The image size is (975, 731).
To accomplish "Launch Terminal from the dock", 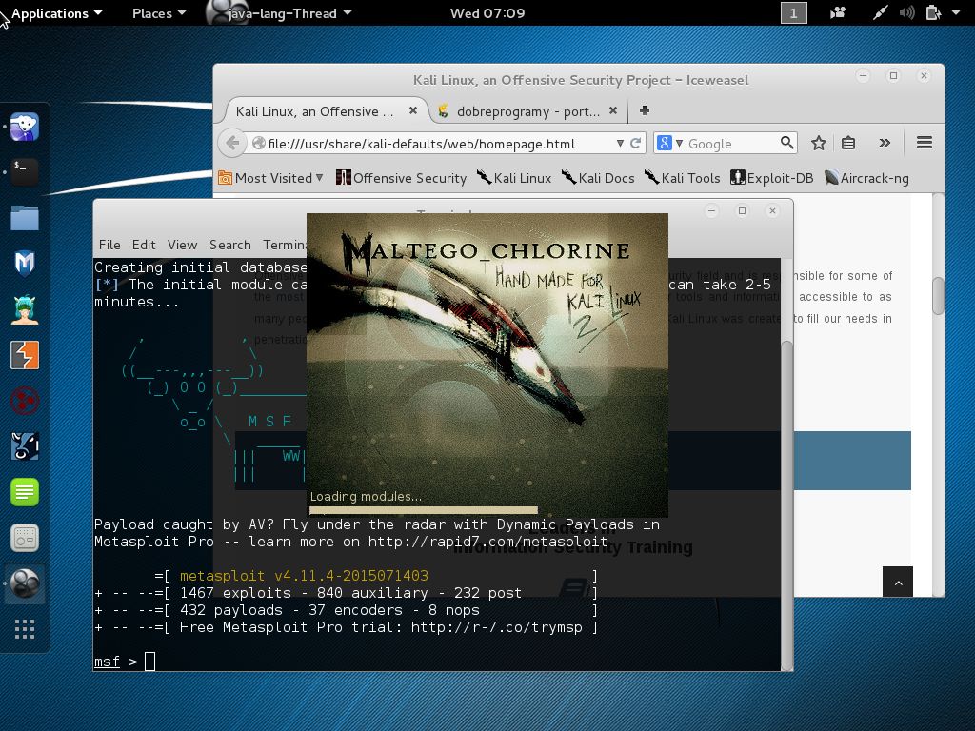I will [x=24, y=172].
